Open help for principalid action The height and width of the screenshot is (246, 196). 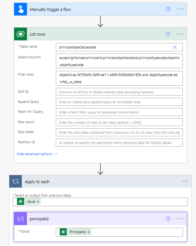[168, 219]
